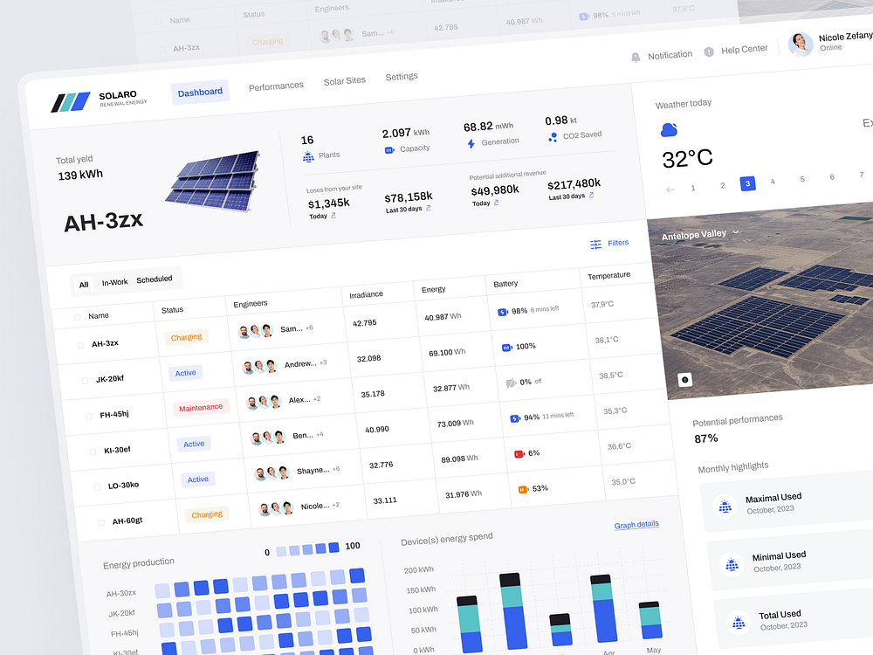This screenshot has height=655, width=873.
Task: Click the first heatmap cell in AH-30zx row
Action: pyautogui.click(x=162, y=590)
